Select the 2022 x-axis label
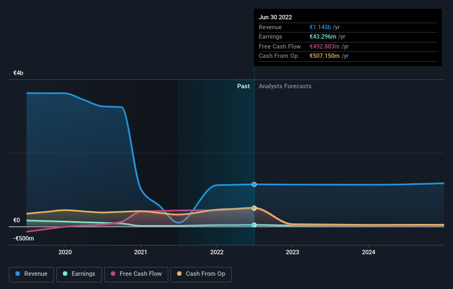The image size is (453, 289). point(217,252)
